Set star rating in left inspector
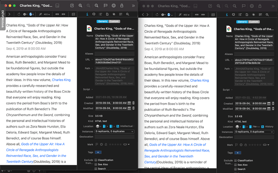 (x=115, y=145)
